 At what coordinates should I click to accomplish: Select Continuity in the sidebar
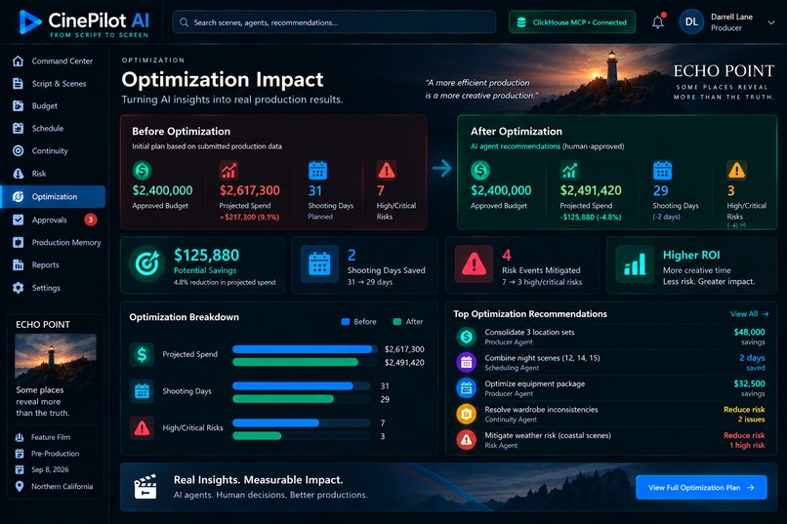[53, 150]
